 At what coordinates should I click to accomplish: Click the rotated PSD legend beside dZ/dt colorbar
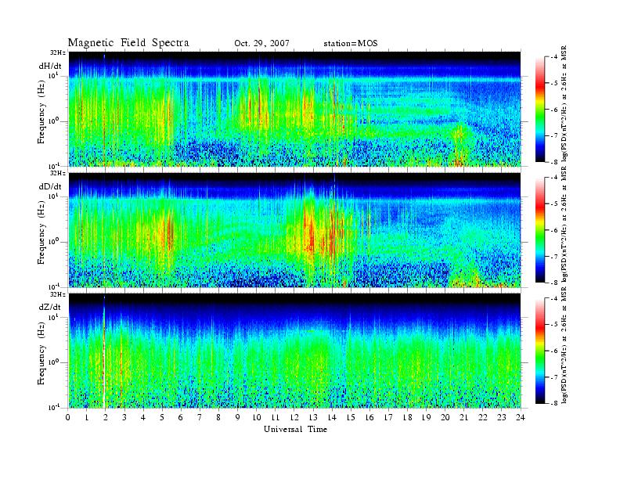click(564, 346)
